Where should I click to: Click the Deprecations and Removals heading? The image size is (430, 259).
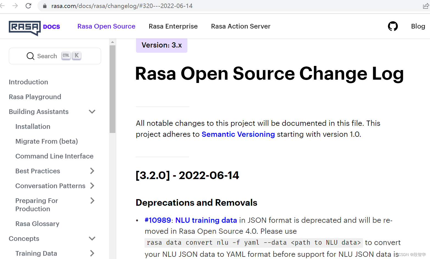click(196, 203)
